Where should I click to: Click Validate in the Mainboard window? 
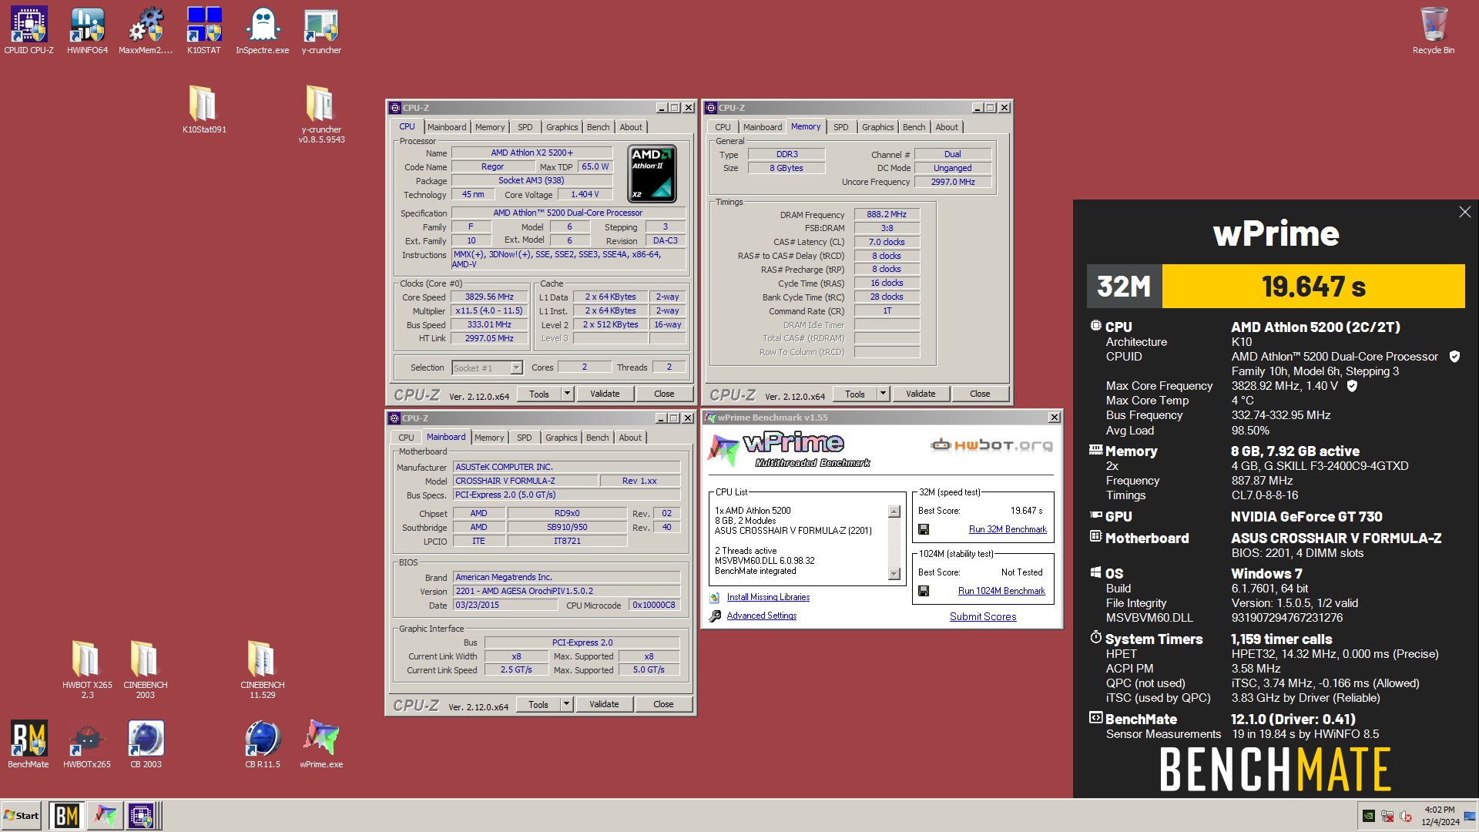[x=604, y=704]
